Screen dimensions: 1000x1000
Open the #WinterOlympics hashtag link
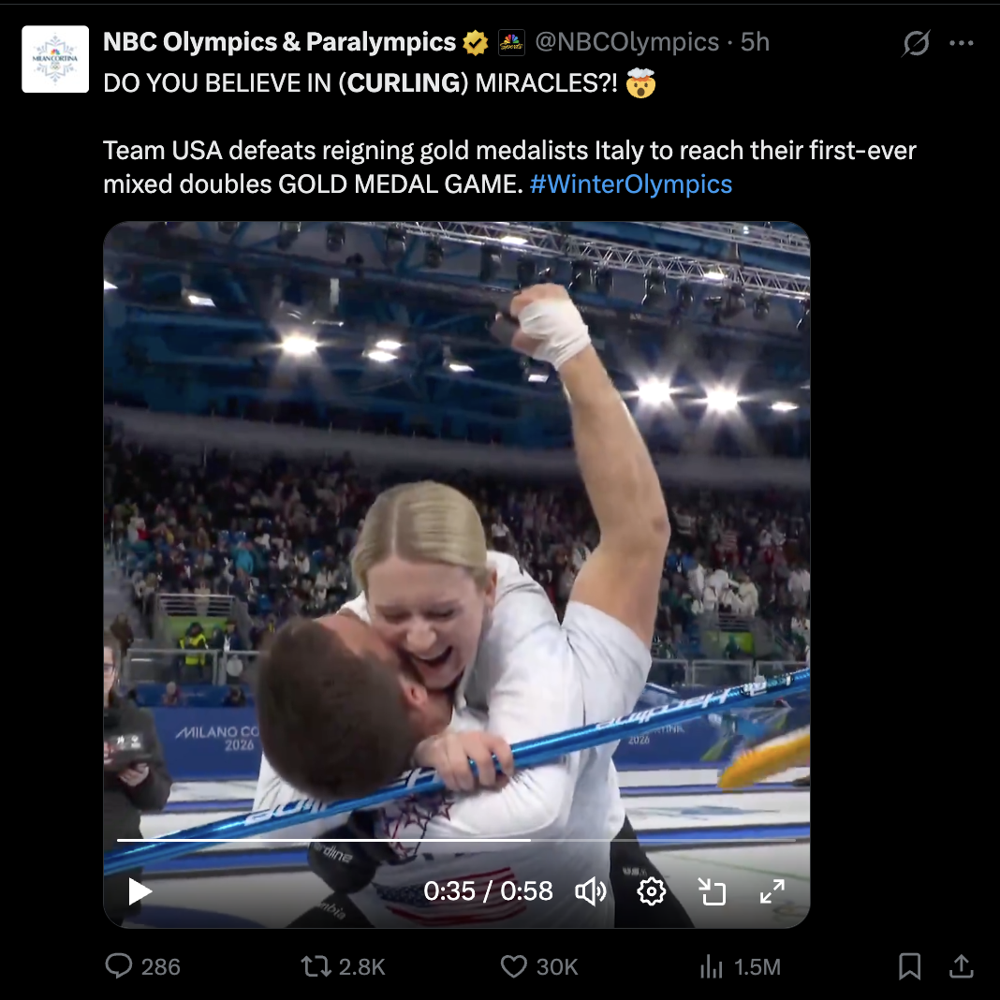pos(630,184)
